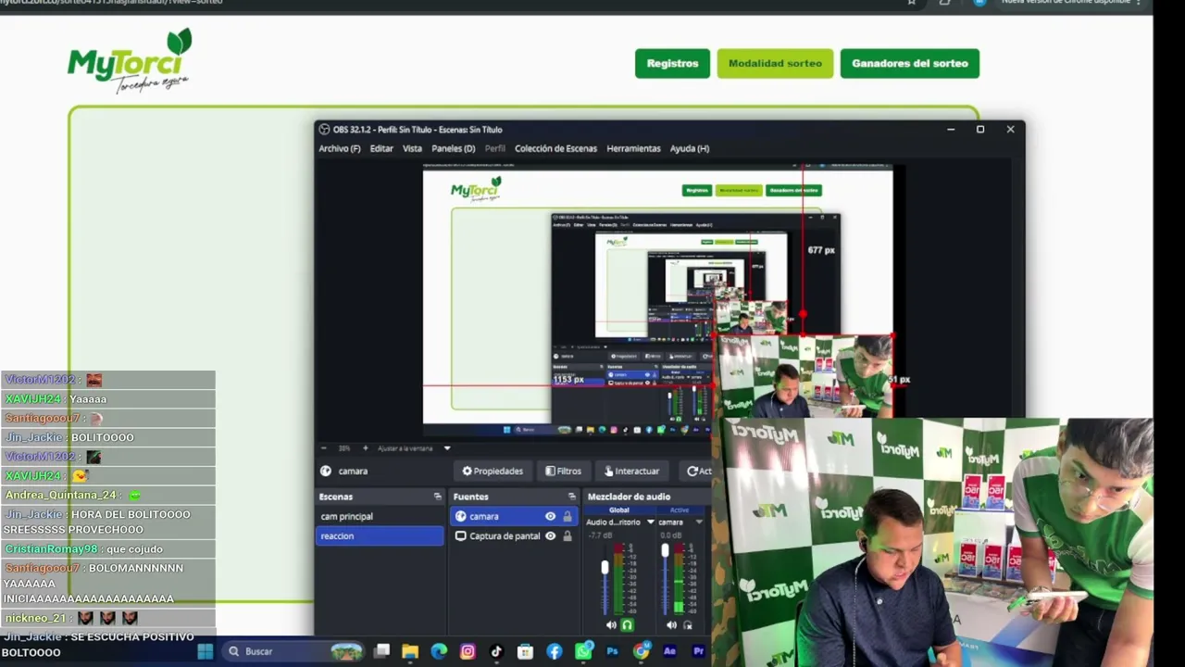Click the Interactuar button in OBS
This screenshot has width=1185, height=667.
[x=631, y=471]
